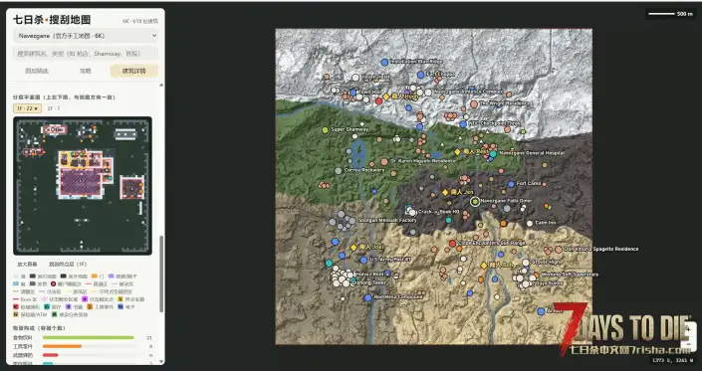Select the Navezgane Falls Diner marker
Viewport: 702px width, 371px height.
pos(475,202)
